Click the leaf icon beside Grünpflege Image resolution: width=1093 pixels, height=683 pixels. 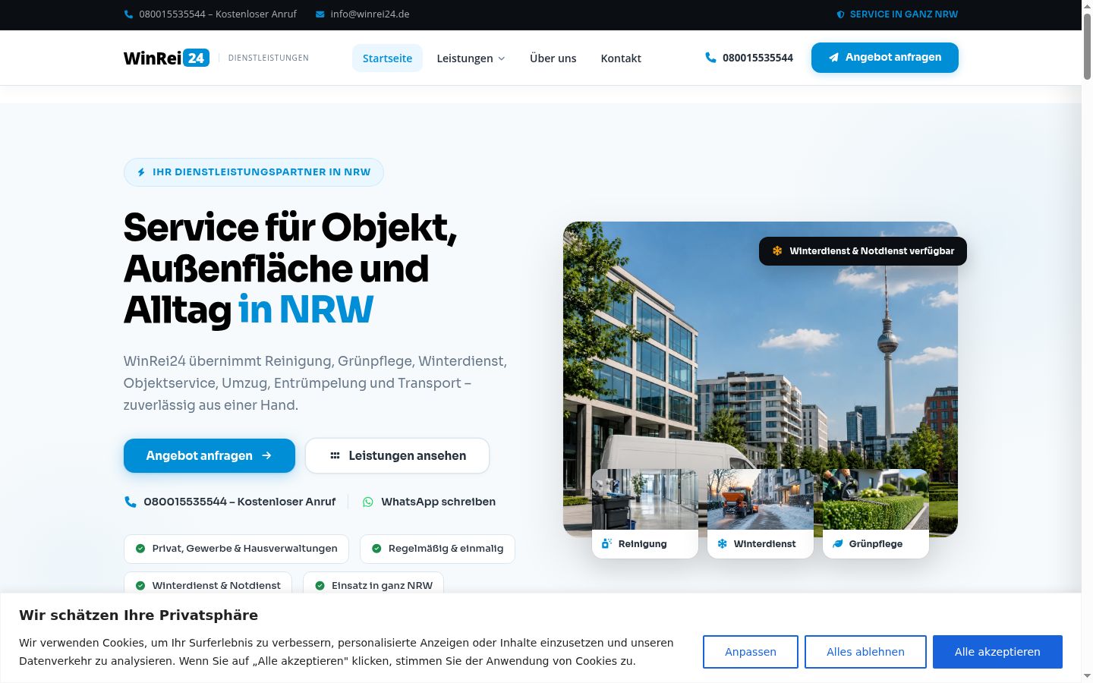pos(838,544)
